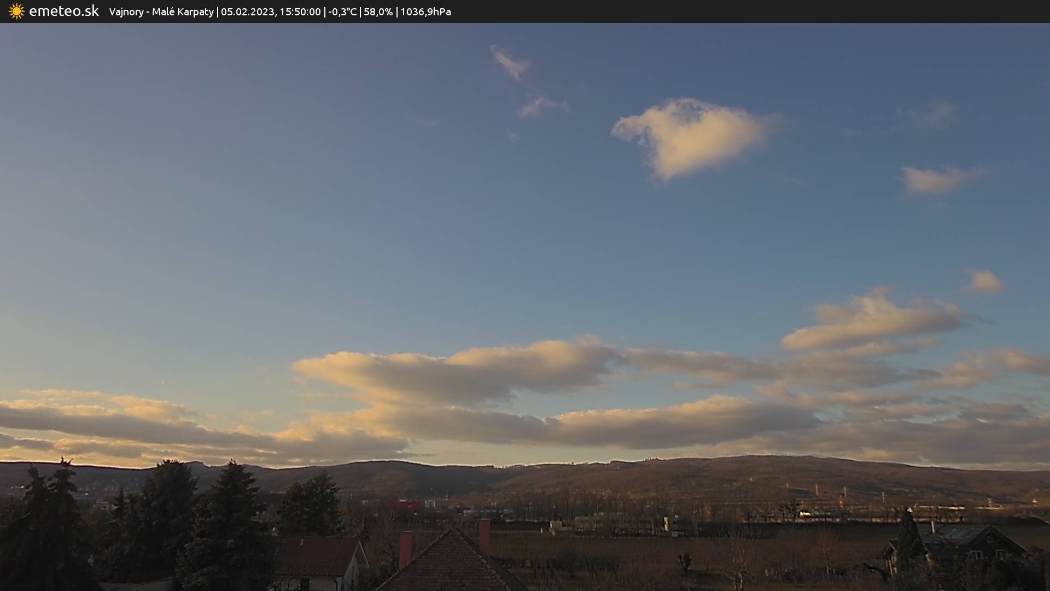Open the emeteo.sk site name text

point(63,11)
